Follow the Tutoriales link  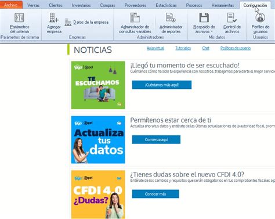click(x=183, y=48)
